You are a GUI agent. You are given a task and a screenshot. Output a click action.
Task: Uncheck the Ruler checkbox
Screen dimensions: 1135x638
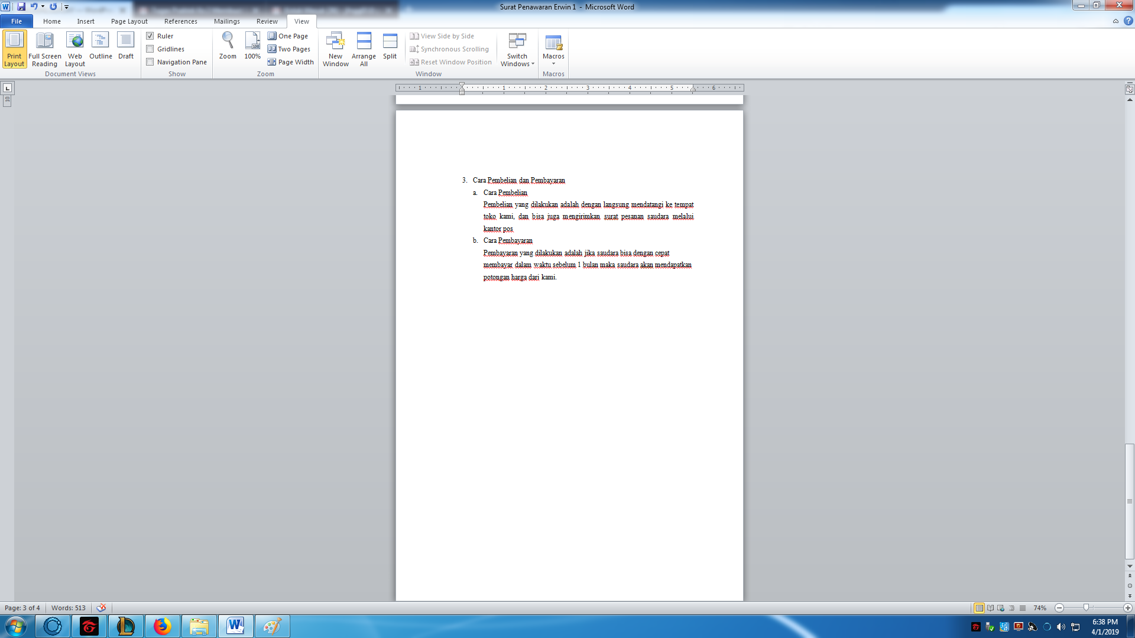tap(150, 36)
